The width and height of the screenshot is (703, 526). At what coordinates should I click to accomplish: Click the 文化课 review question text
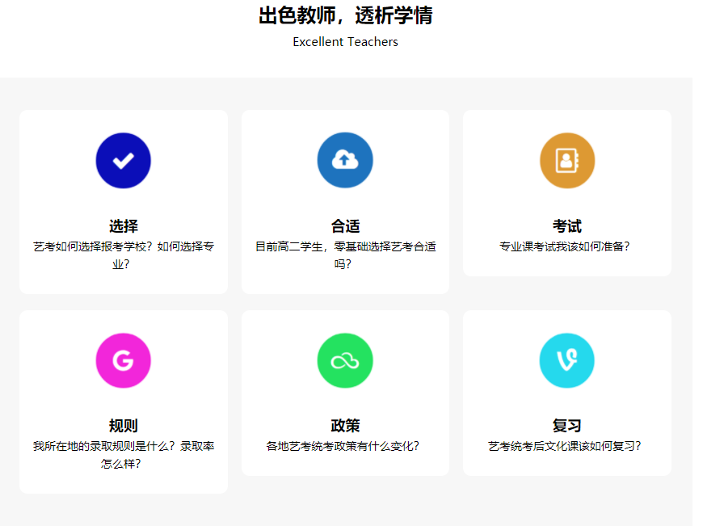coord(566,446)
